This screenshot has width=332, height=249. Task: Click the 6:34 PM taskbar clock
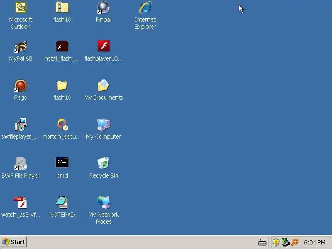tap(315, 242)
